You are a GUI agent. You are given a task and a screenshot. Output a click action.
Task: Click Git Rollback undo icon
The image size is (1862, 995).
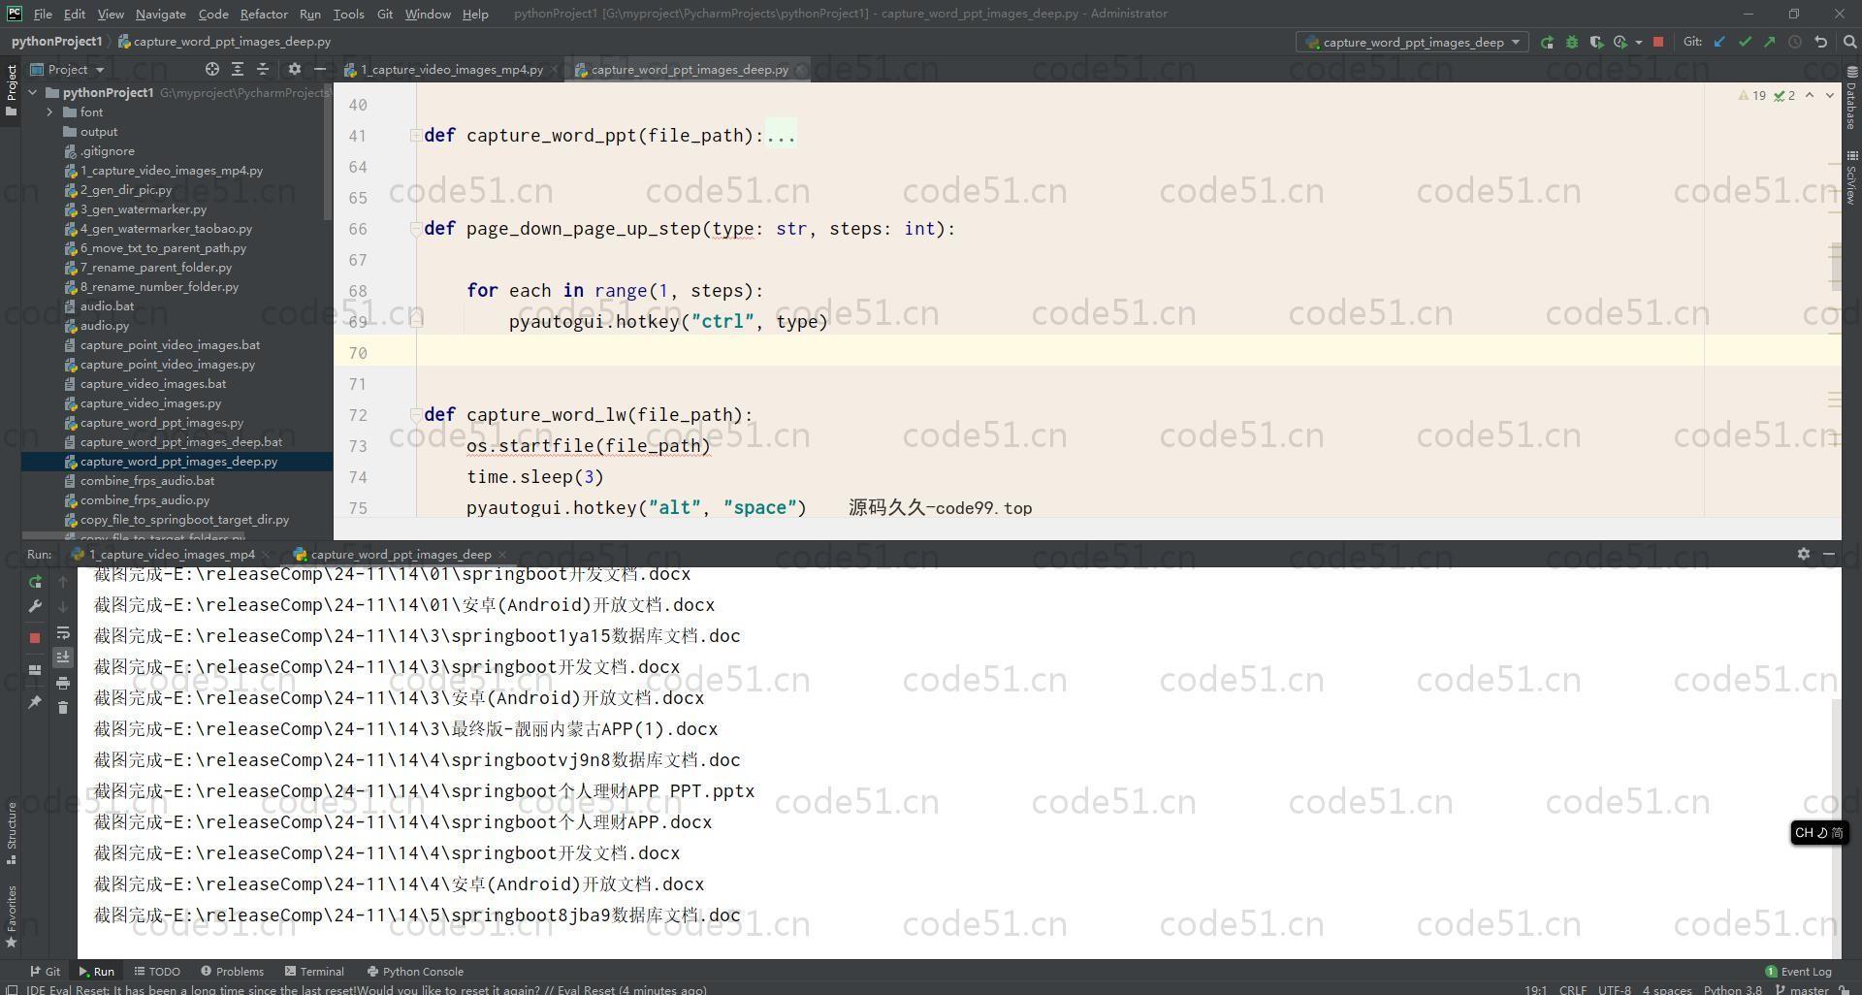point(1820,42)
